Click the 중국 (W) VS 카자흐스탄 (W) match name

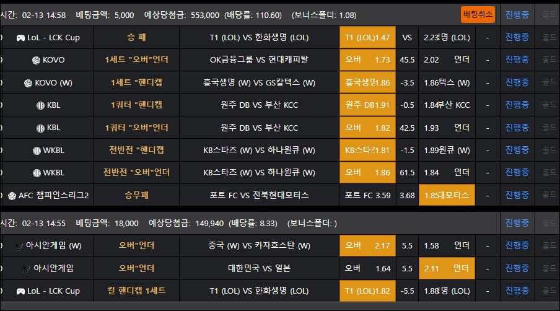(x=259, y=246)
